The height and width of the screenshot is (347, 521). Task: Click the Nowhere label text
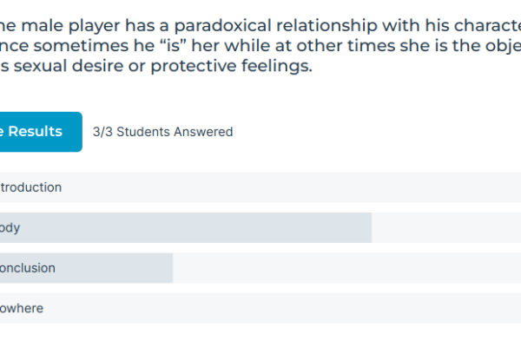point(22,308)
